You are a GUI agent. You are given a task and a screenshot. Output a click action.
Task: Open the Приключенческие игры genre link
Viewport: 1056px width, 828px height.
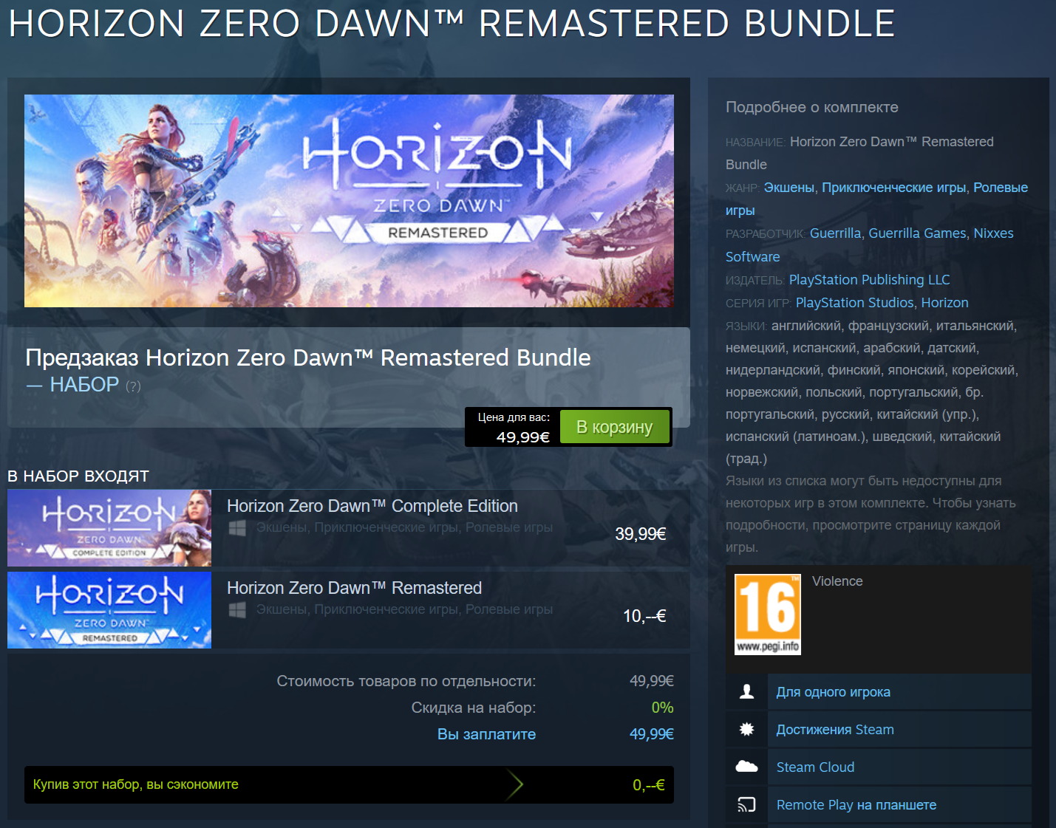pos(893,188)
